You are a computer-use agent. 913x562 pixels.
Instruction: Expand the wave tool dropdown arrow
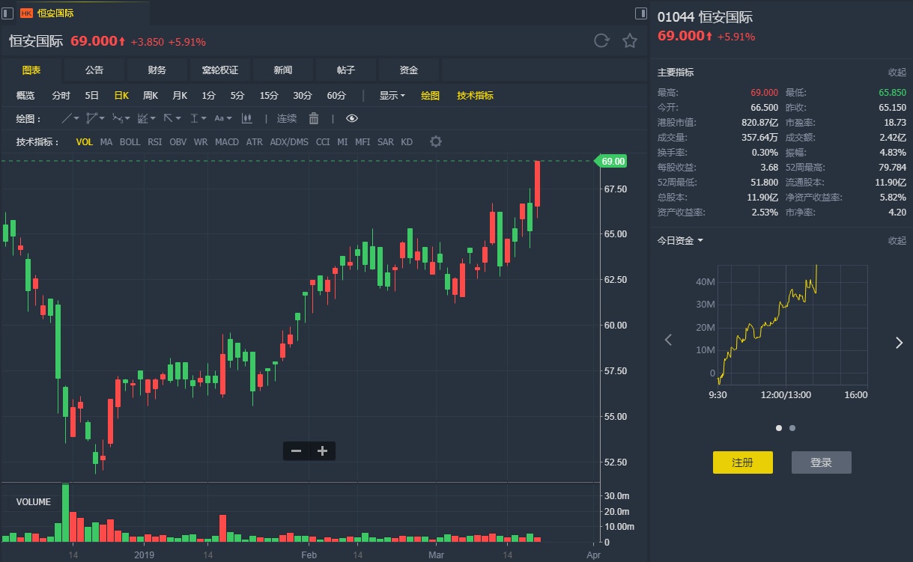point(128,118)
